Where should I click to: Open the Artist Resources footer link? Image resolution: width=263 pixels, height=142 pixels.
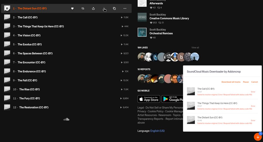coord(147,115)
